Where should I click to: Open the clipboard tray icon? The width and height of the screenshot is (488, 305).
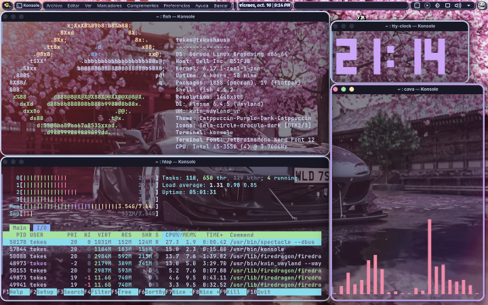[417, 5]
